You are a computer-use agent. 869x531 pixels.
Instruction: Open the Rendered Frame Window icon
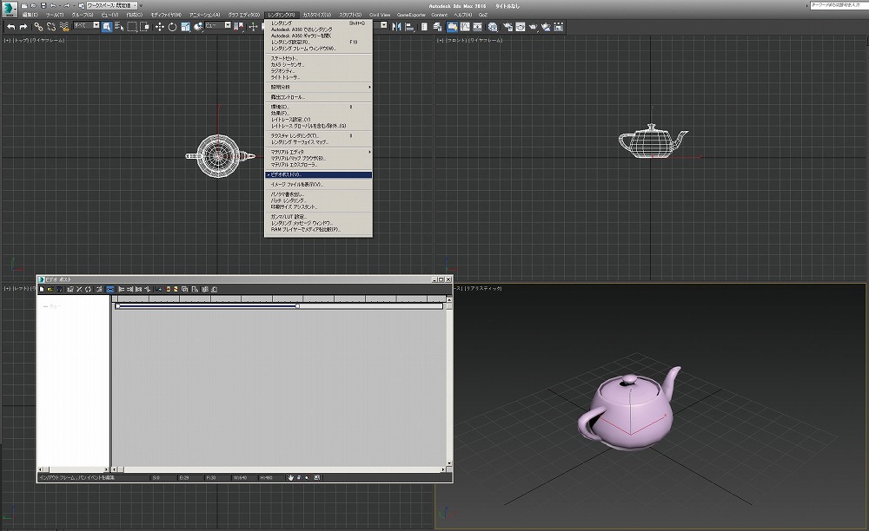[521, 27]
